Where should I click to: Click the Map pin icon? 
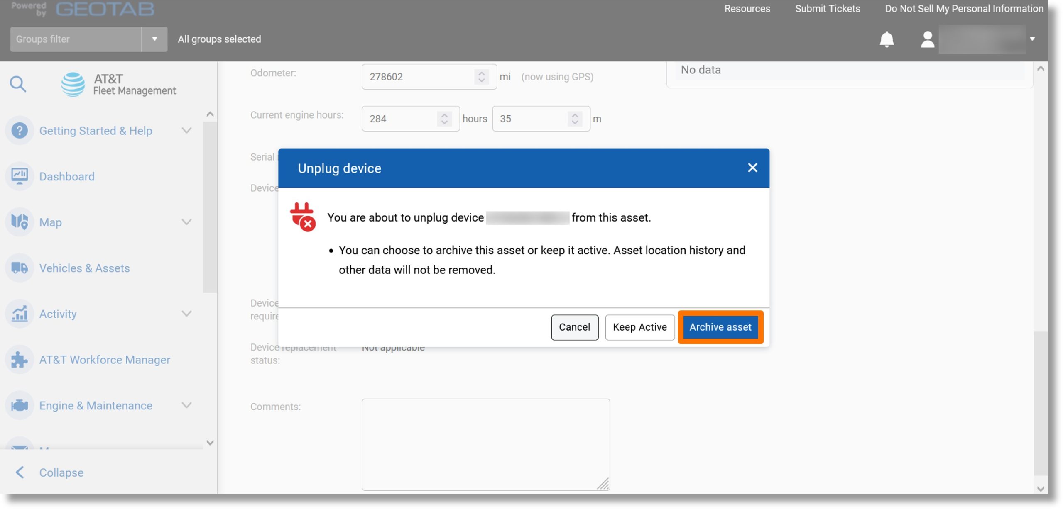point(20,222)
